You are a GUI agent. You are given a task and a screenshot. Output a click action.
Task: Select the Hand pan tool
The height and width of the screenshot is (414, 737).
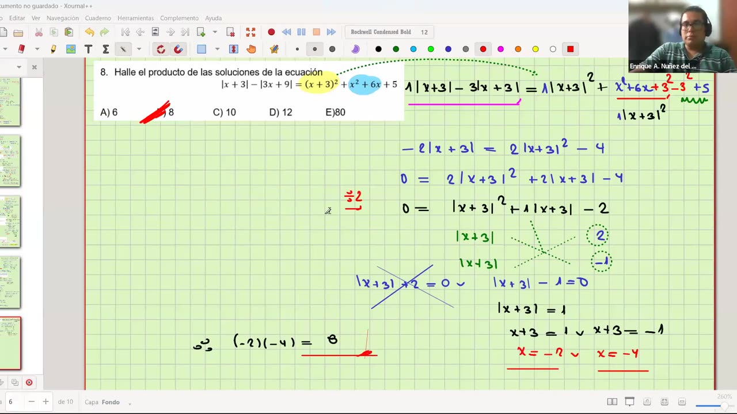251,49
